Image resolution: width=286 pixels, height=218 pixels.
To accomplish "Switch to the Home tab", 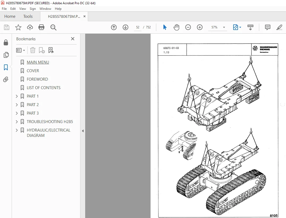I will 10,16.
